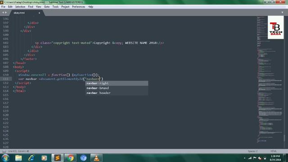288x162 pixels.
Task: Show hidden system tray icons
Action: (244, 158)
